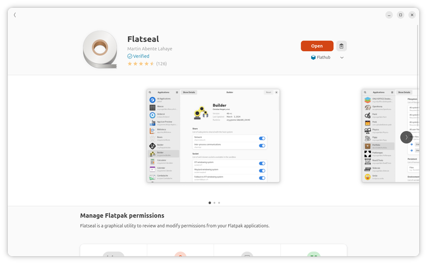Advance to the next screenshot

click(406, 137)
